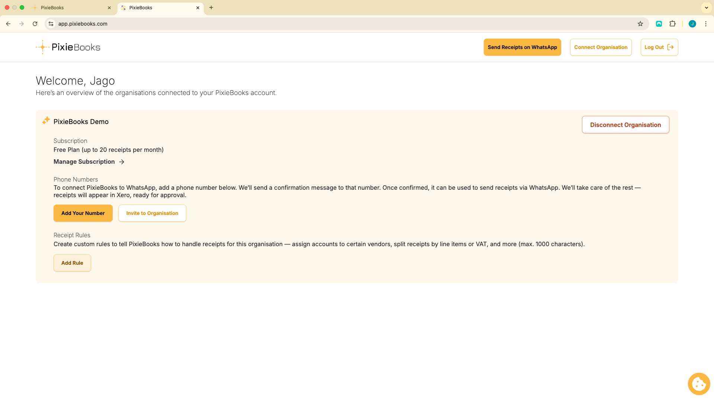
Task: Expand the tab search dropdown arrow
Action: click(x=706, y=7)
